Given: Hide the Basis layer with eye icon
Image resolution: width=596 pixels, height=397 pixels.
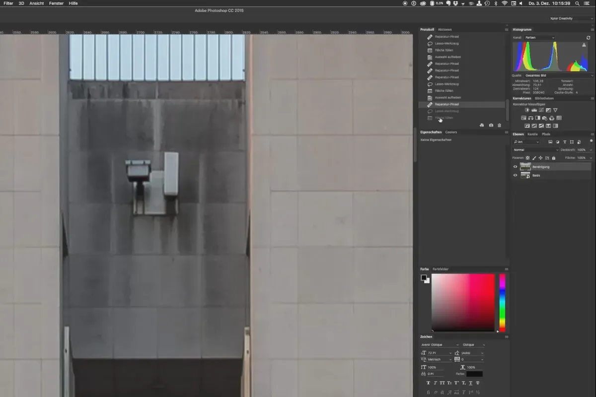Looking at the screenshot, I should pos(515,175).
